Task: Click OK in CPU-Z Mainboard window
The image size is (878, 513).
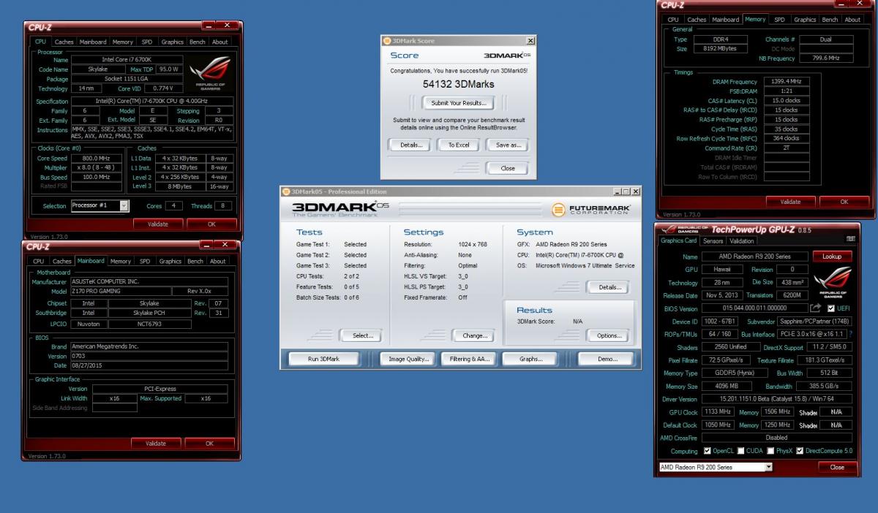Action: 209,443
